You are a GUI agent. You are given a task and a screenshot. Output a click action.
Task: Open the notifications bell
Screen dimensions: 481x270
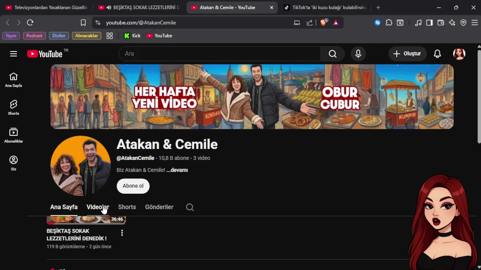tap(437, 54)
